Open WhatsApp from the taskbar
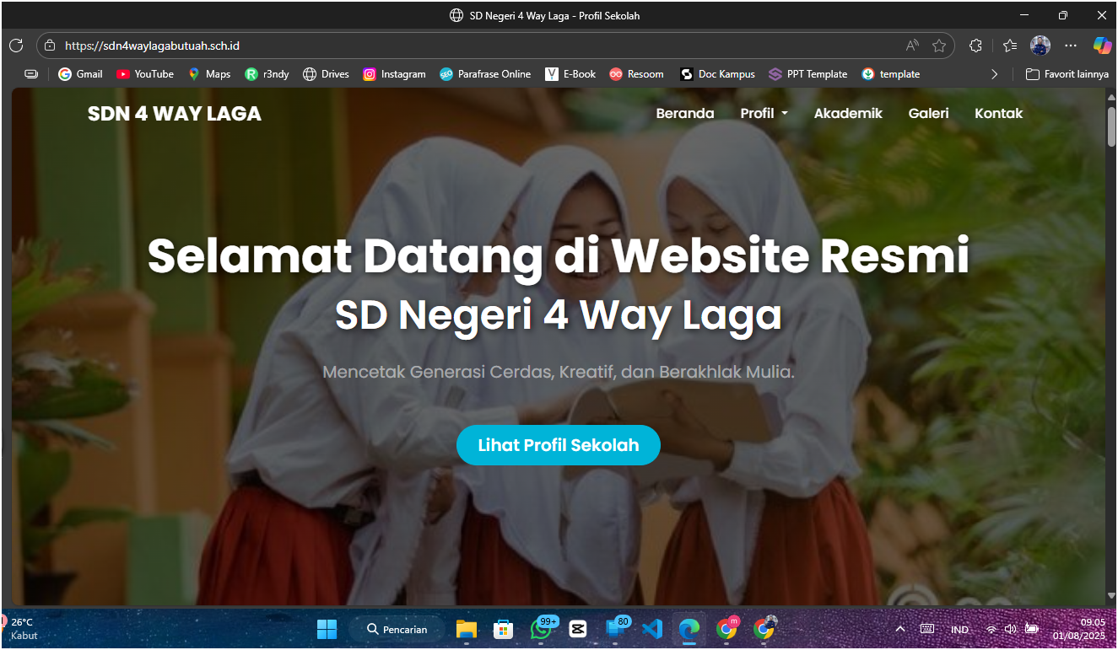The image size is (1118, 650). pos(540,629)
